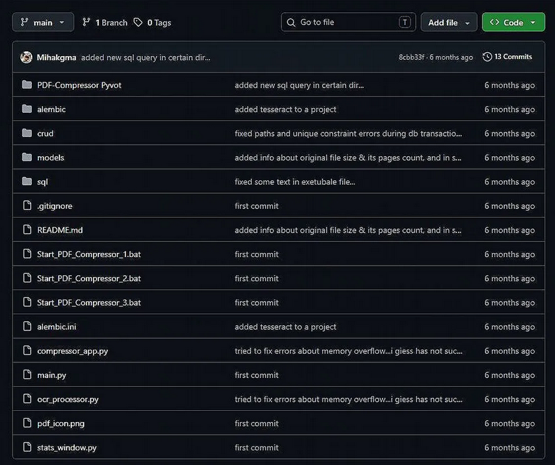Click the 0 Tags tag icon
This screenshot has height=465, width=555.
click(x=138, y=22)
